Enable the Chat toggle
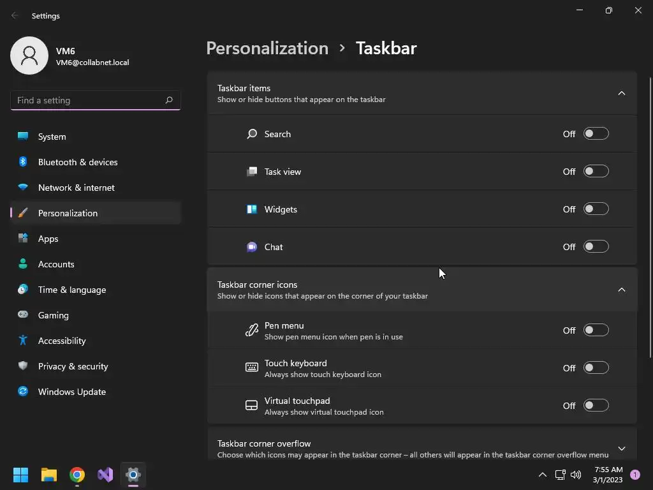This screenshot has width=653, height=490. 596,247
